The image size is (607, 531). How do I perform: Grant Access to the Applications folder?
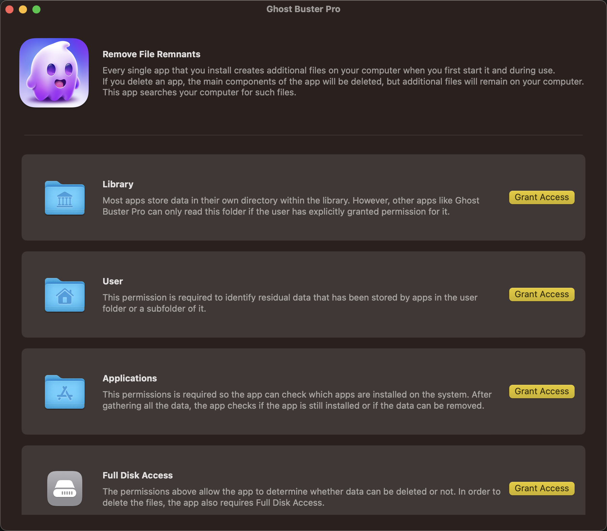coord(542,392)
